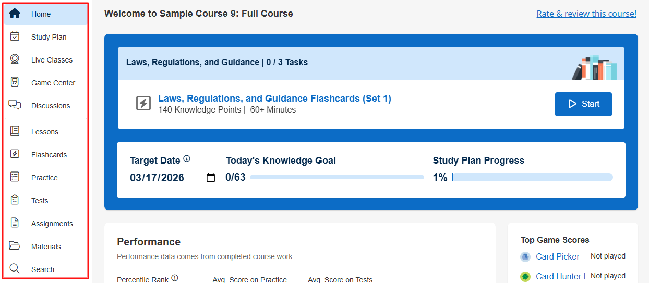Select the Live Classes webcam icon
The height and width of the screenshot is (283, 649).
(15, 59)
